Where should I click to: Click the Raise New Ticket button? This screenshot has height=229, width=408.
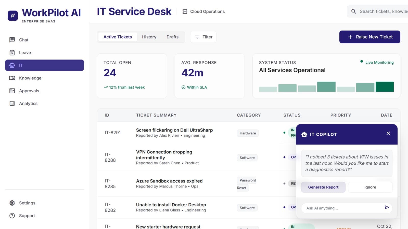click(x=370, y=37)
